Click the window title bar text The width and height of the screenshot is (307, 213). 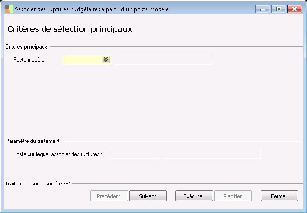pyautogui.click(x=92, y=9)
